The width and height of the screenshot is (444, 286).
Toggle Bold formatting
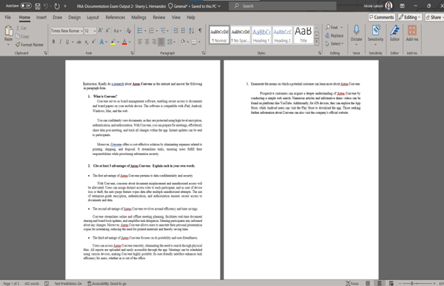pyautogui.click(x=53, y=42)
